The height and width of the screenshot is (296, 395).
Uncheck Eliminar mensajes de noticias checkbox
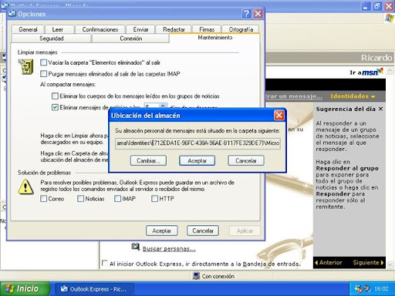point(55,107)
